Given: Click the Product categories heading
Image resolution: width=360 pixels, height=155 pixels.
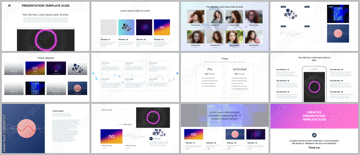Looking at the screenshot, I should point(46,58).
